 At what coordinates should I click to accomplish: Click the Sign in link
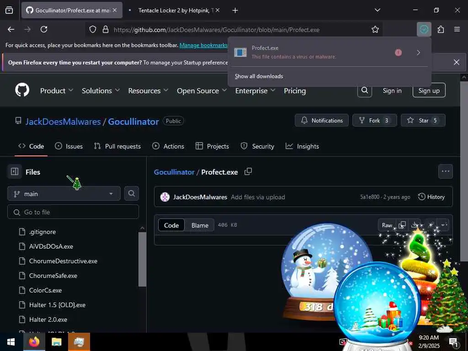click(x=392, y=90)
